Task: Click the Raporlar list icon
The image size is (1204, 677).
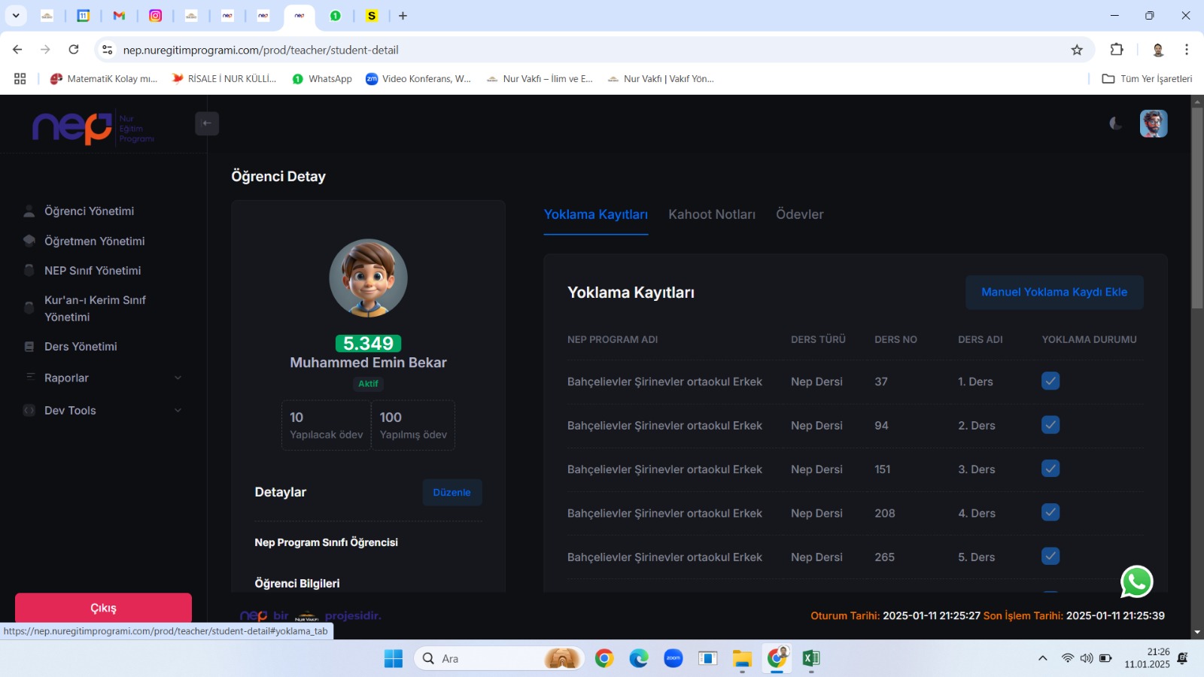Action: pyautogui.click(x=30, y=377)
